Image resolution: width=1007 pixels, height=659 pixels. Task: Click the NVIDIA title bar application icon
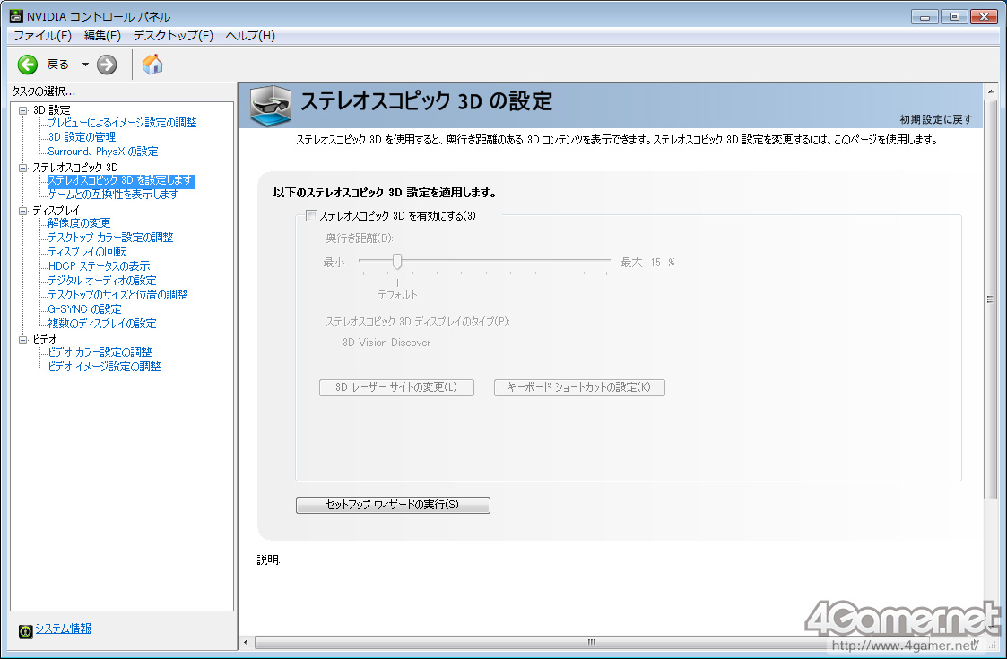point(16,16)
